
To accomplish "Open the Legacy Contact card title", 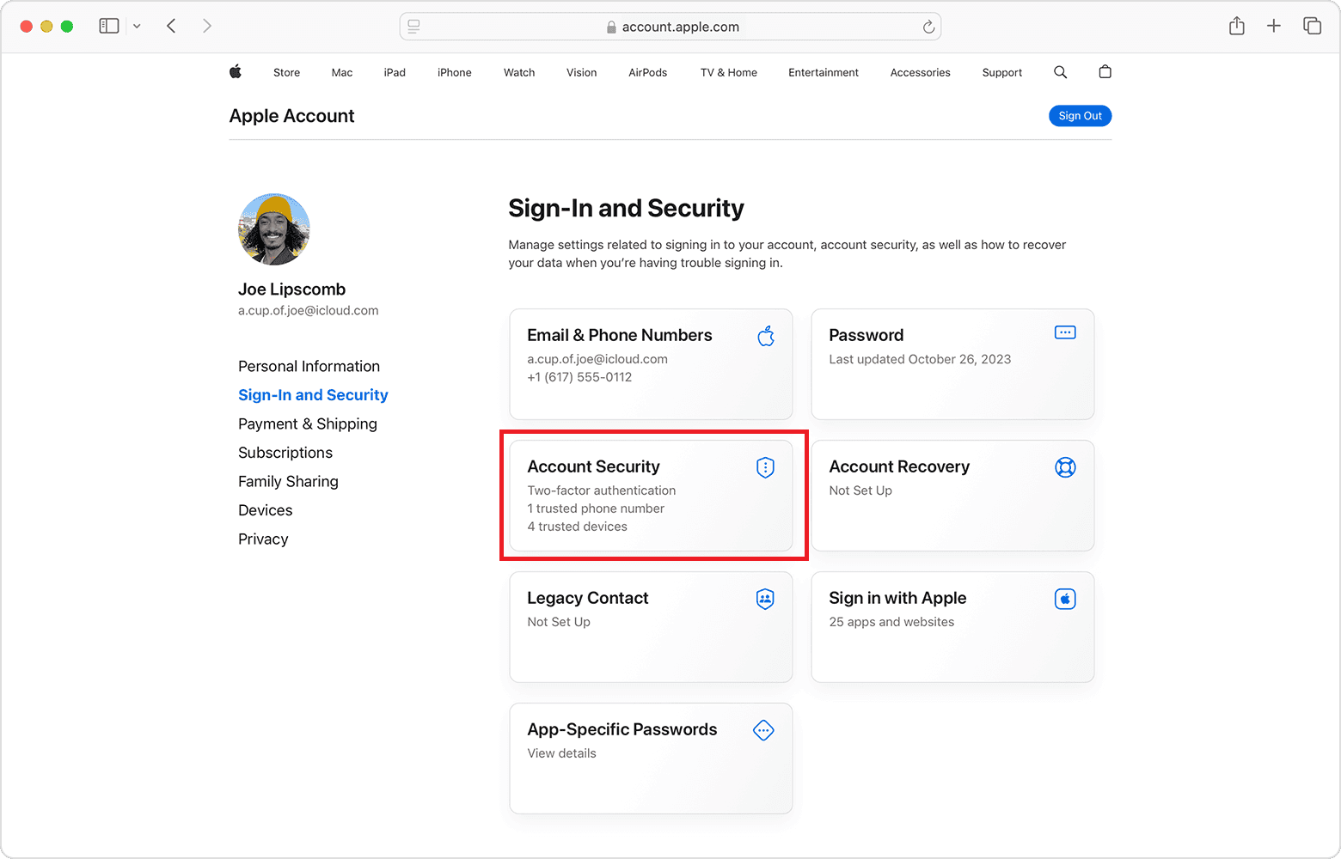I will pos(588,598).
